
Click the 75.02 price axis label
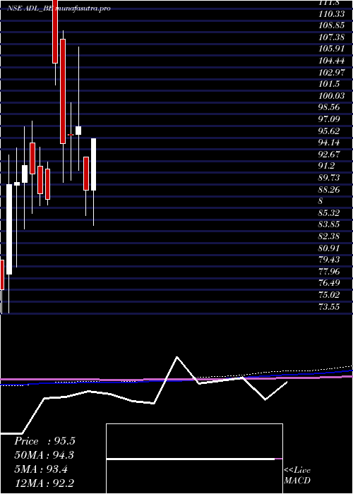click(x=330, y=295)
